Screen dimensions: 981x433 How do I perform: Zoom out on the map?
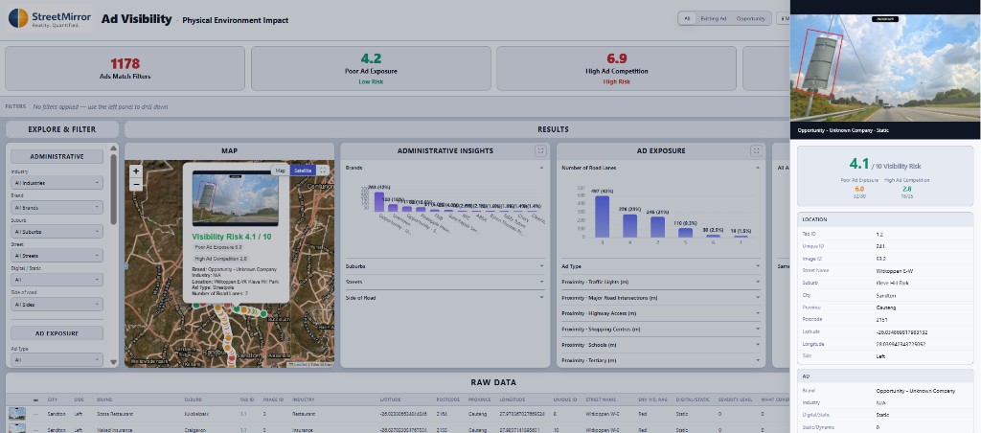(136, 184)
